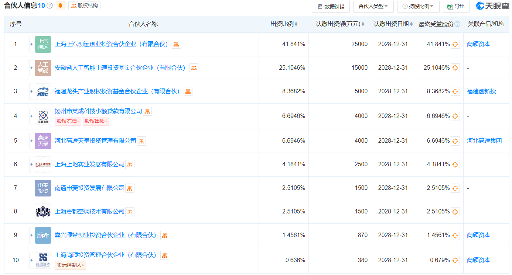The height and width of the screenshot is (275, 512).
Task: Sort by 出资比例 column arrows
Action: (x=296, y=24)
